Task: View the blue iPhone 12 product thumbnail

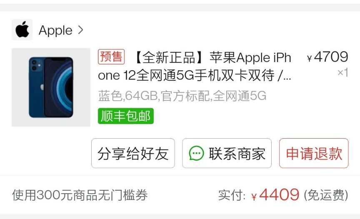Action: coord(51,87)
